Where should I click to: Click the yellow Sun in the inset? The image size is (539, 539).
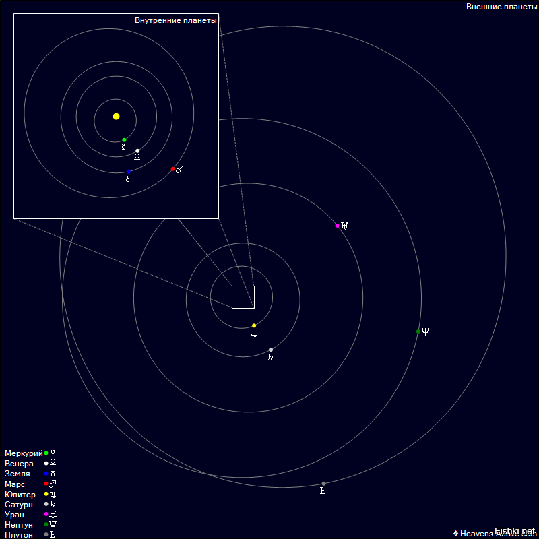coord(116,117)
